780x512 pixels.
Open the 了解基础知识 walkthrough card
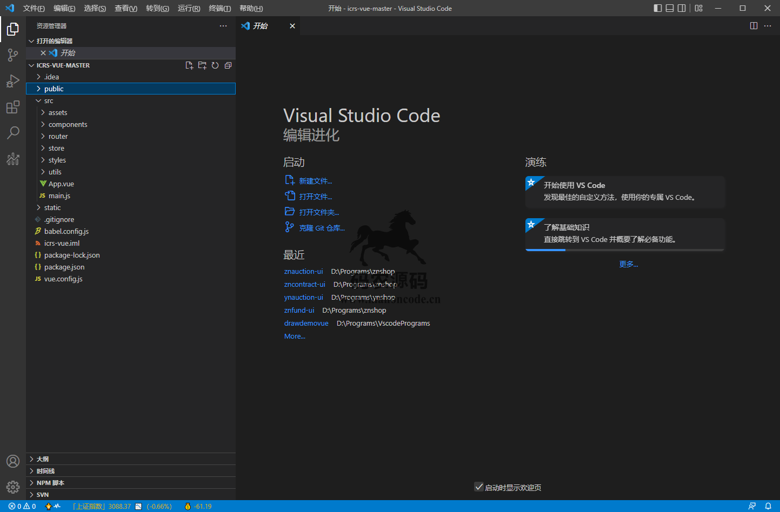625,234
